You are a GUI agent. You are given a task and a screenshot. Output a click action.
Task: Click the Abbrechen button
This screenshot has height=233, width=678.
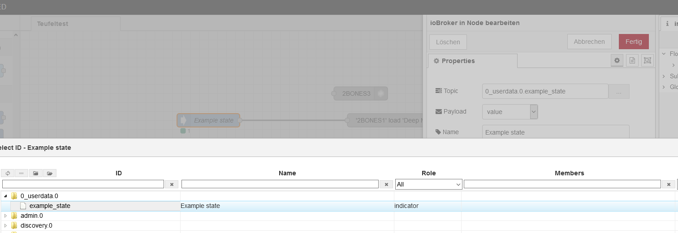589,42
